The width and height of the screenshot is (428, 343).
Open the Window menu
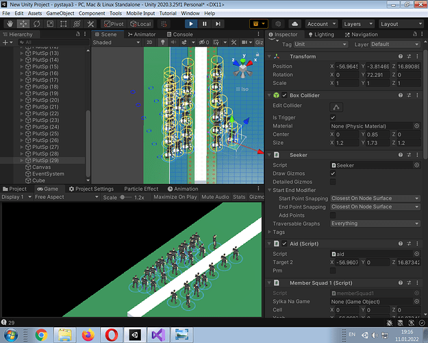(190, 13)
